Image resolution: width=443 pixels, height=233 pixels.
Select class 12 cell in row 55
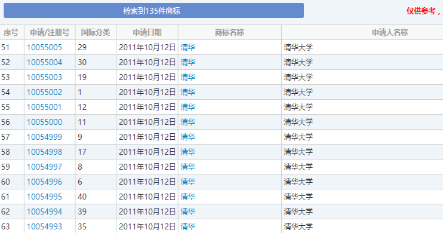pyautogui.click(x=96, y=107)
